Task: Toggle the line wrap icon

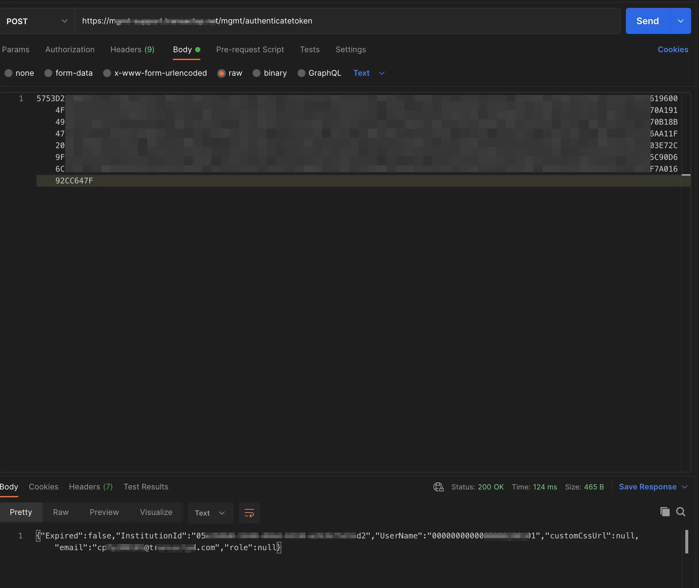Action: click(x=249, y=513)
